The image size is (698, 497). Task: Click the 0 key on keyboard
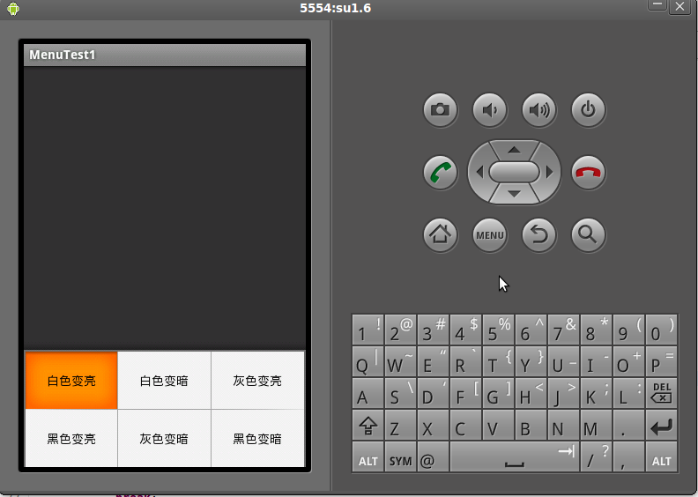[x=662, y=330]
